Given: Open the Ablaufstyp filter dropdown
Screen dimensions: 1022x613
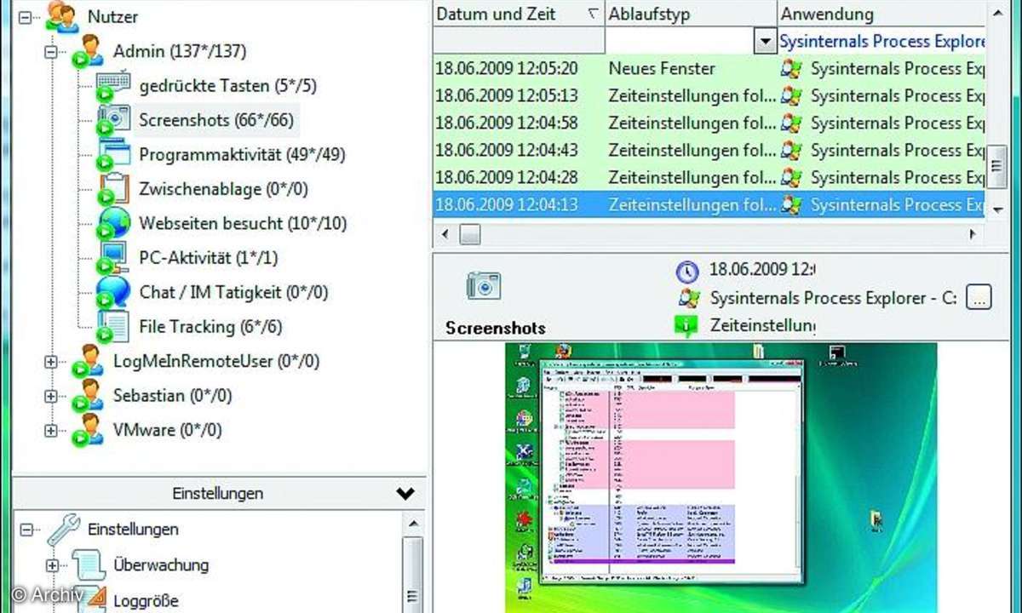Looking at the screenshot, I should [x=764, y=42].
